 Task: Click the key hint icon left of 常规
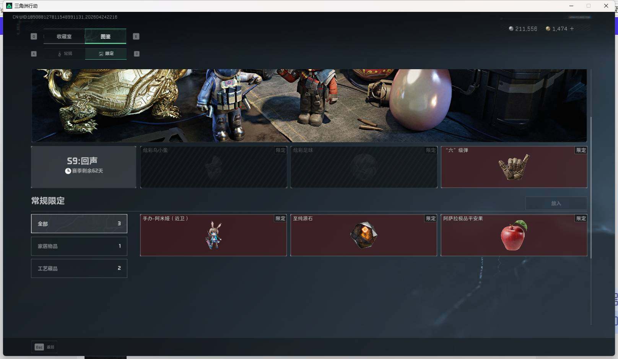[34, 54]
